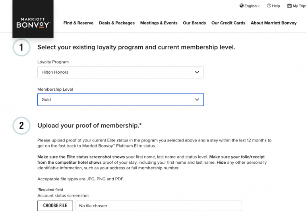Click the No file chosen field
Viewport: 306px width, 218px height.
coord(159,206)
